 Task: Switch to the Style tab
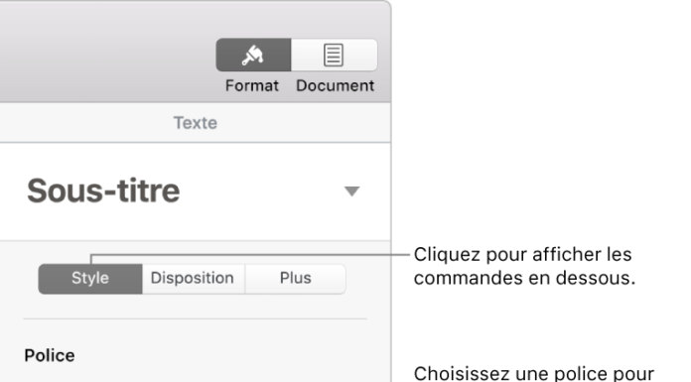point(90,279)
